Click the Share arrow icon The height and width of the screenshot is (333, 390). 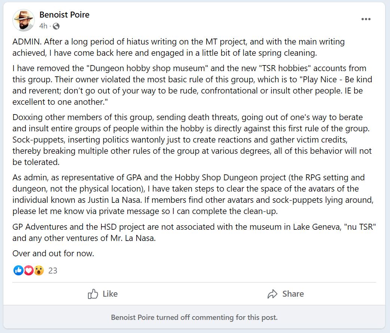(x=272, y=294)
